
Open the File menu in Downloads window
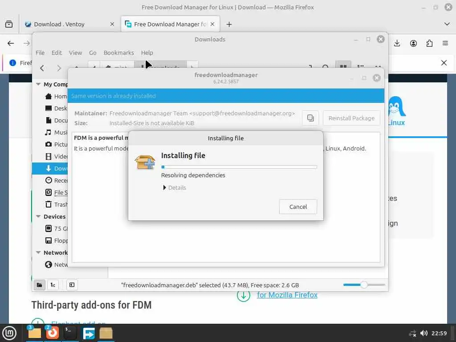tap(40, 53)
